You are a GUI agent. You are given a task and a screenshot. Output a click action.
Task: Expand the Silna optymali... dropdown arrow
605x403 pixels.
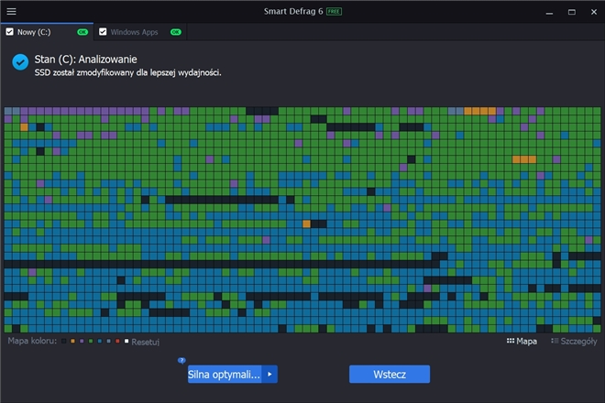[269, 374]
